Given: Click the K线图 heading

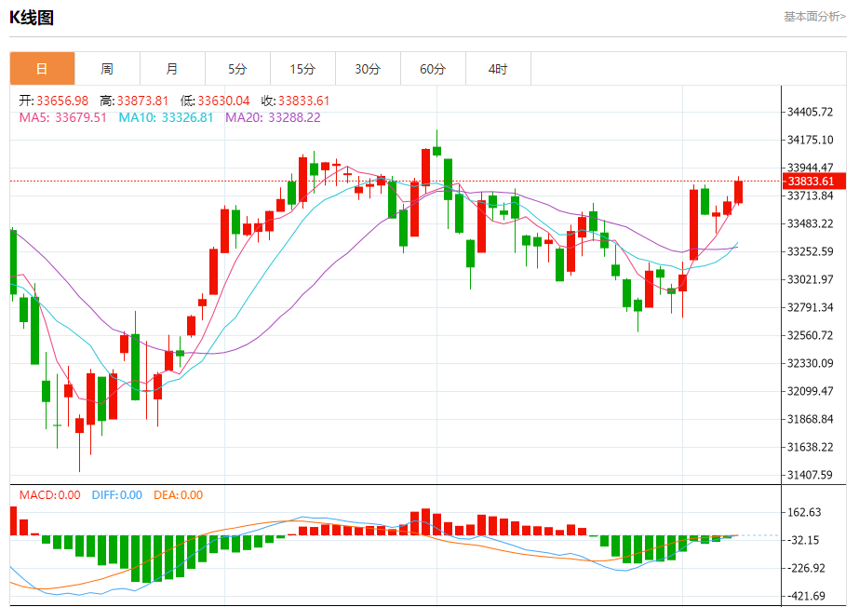Looking at the screenshot, I should pyautogui.click(x=32, y=18).
